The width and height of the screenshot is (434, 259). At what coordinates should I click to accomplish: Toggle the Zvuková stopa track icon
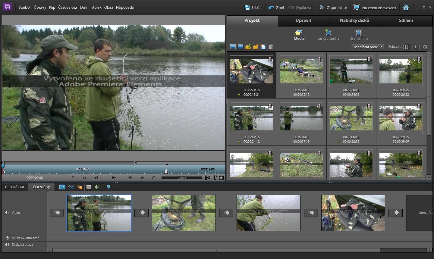coord(7,245)
